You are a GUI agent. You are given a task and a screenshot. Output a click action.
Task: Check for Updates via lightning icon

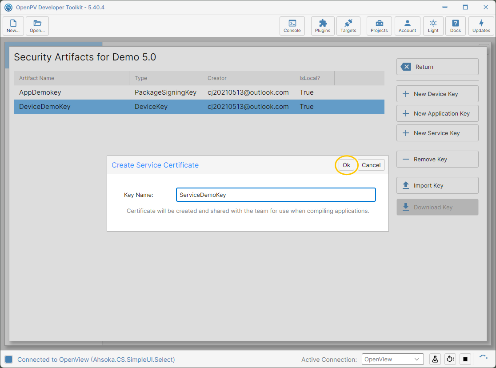481,26
